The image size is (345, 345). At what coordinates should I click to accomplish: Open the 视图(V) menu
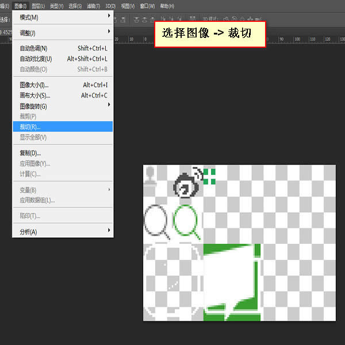128,6
